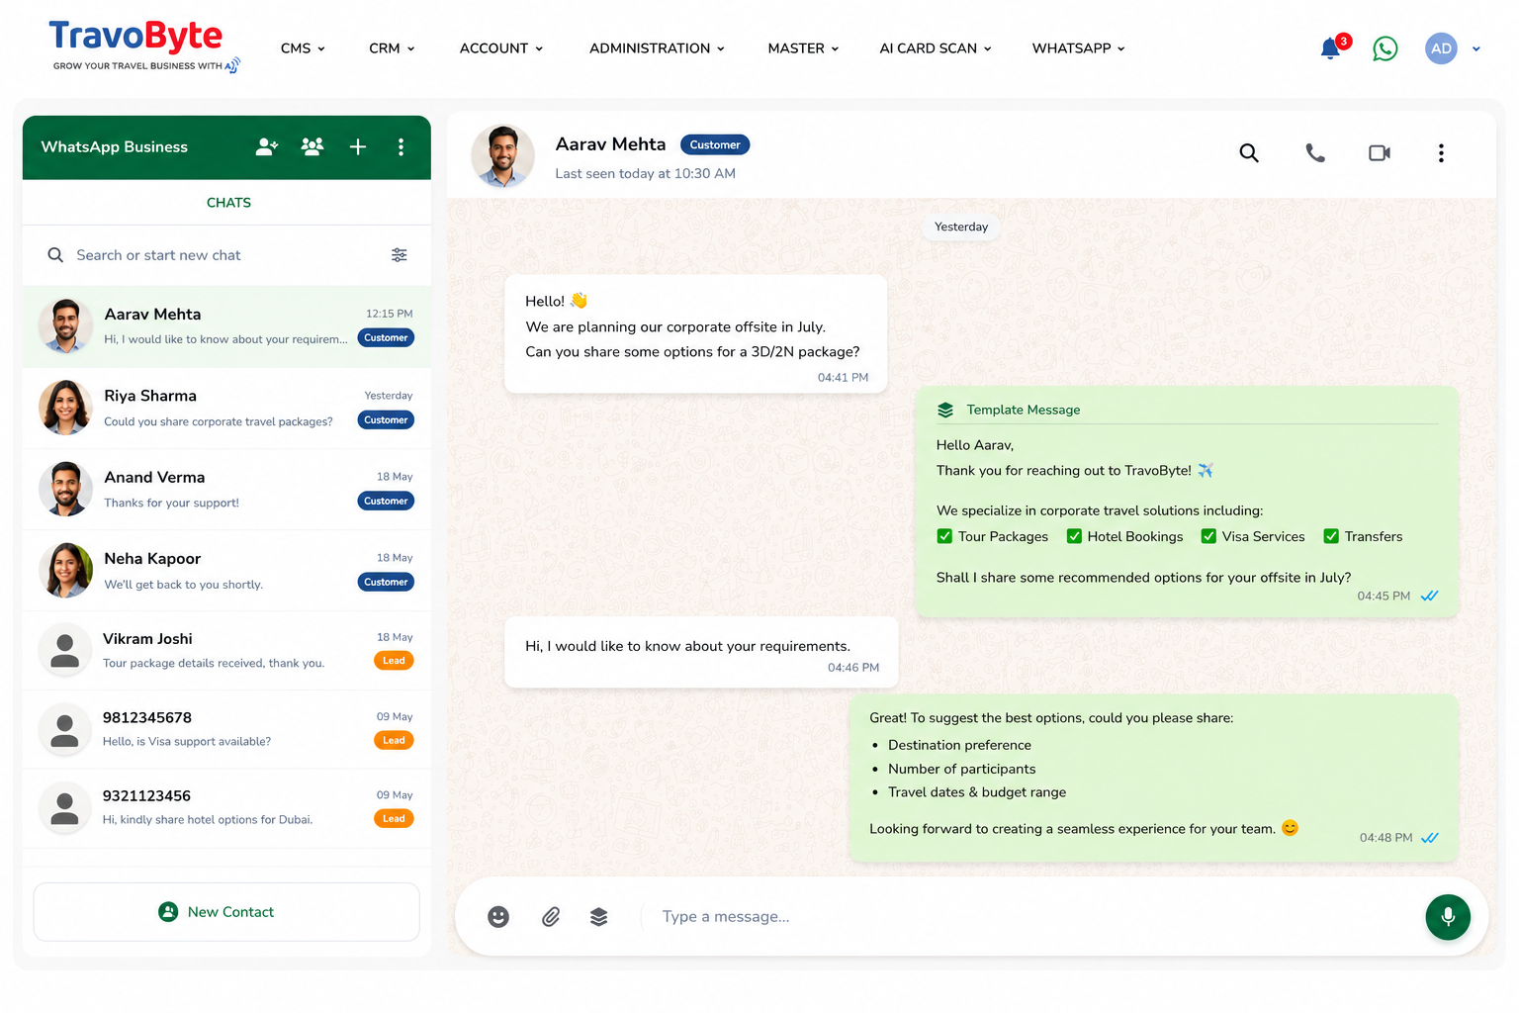The image size is (1519, 1013).
Task: Open the AI CARD SCAN dropdown
Action: coord(936,48)
